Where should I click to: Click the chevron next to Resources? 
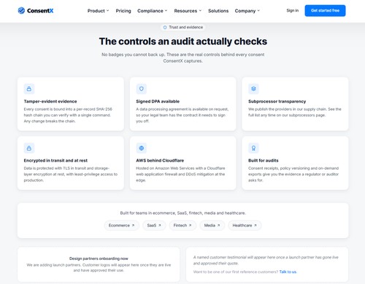pyautogui.click(x=200, y=11)
